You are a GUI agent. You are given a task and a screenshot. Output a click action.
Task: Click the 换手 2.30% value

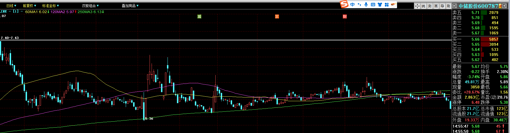(x=502, y=72)
